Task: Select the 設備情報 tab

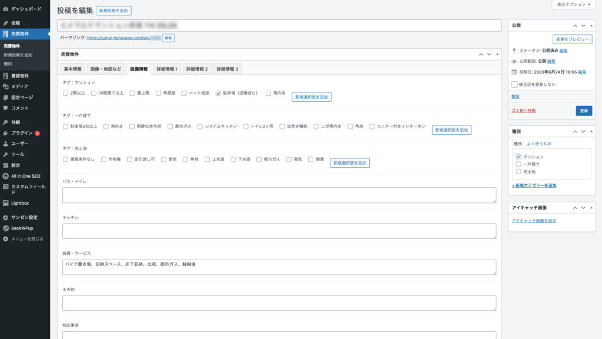Action: click(139, 69)
